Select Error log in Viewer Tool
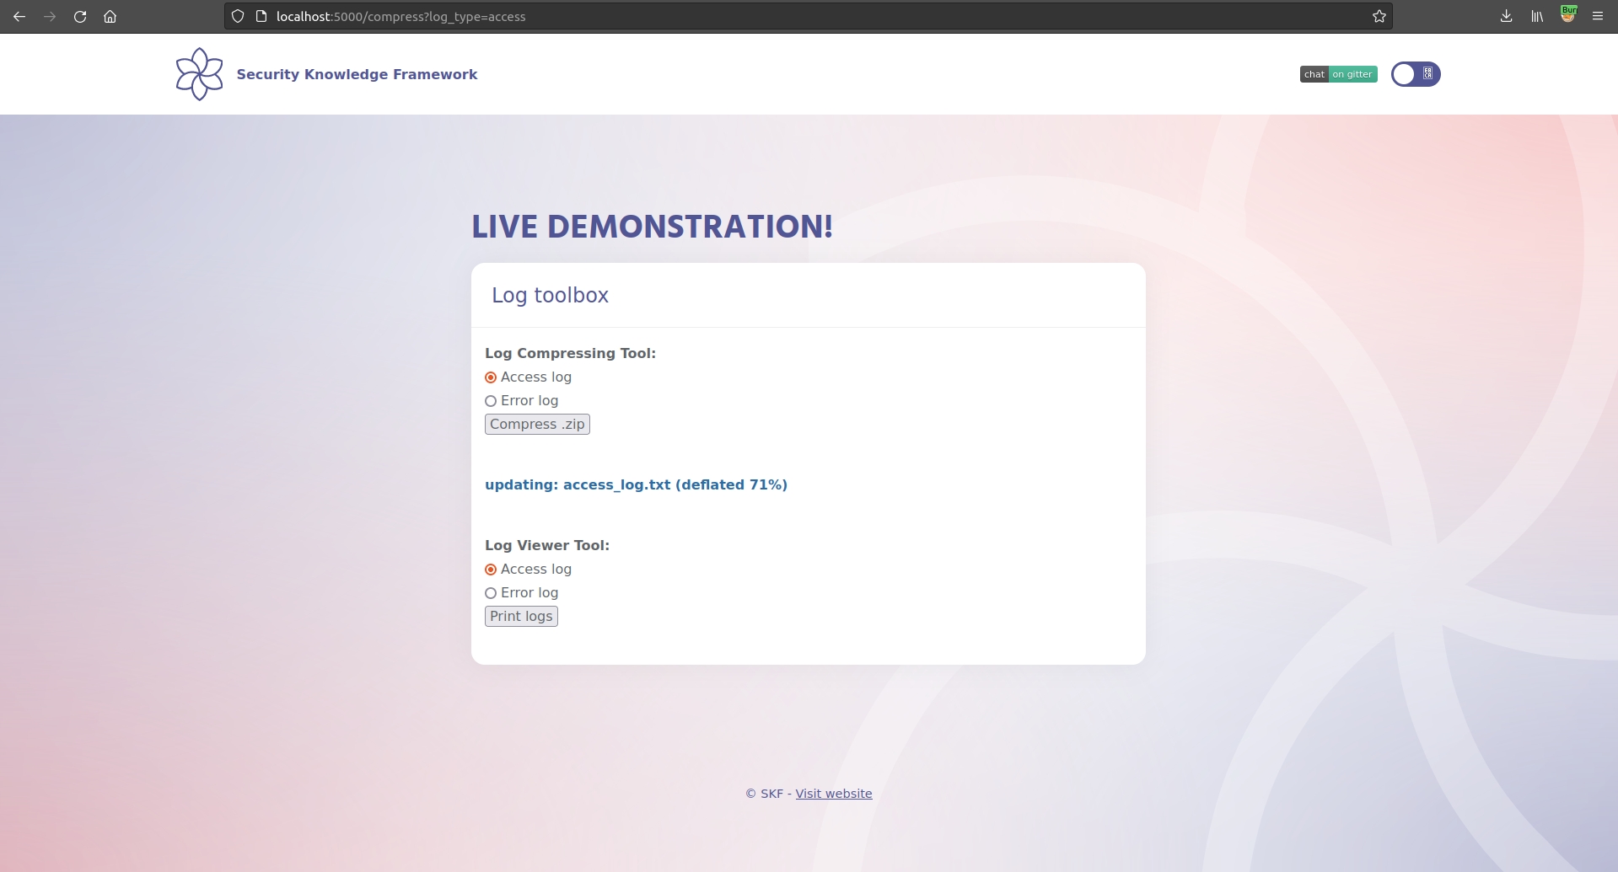 (x=491, y=593)
